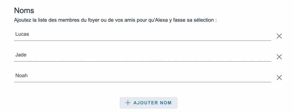Click the instruction text mentioning Alexa
The height and width of the screenshot is (112, 294).
coord(115,20)
